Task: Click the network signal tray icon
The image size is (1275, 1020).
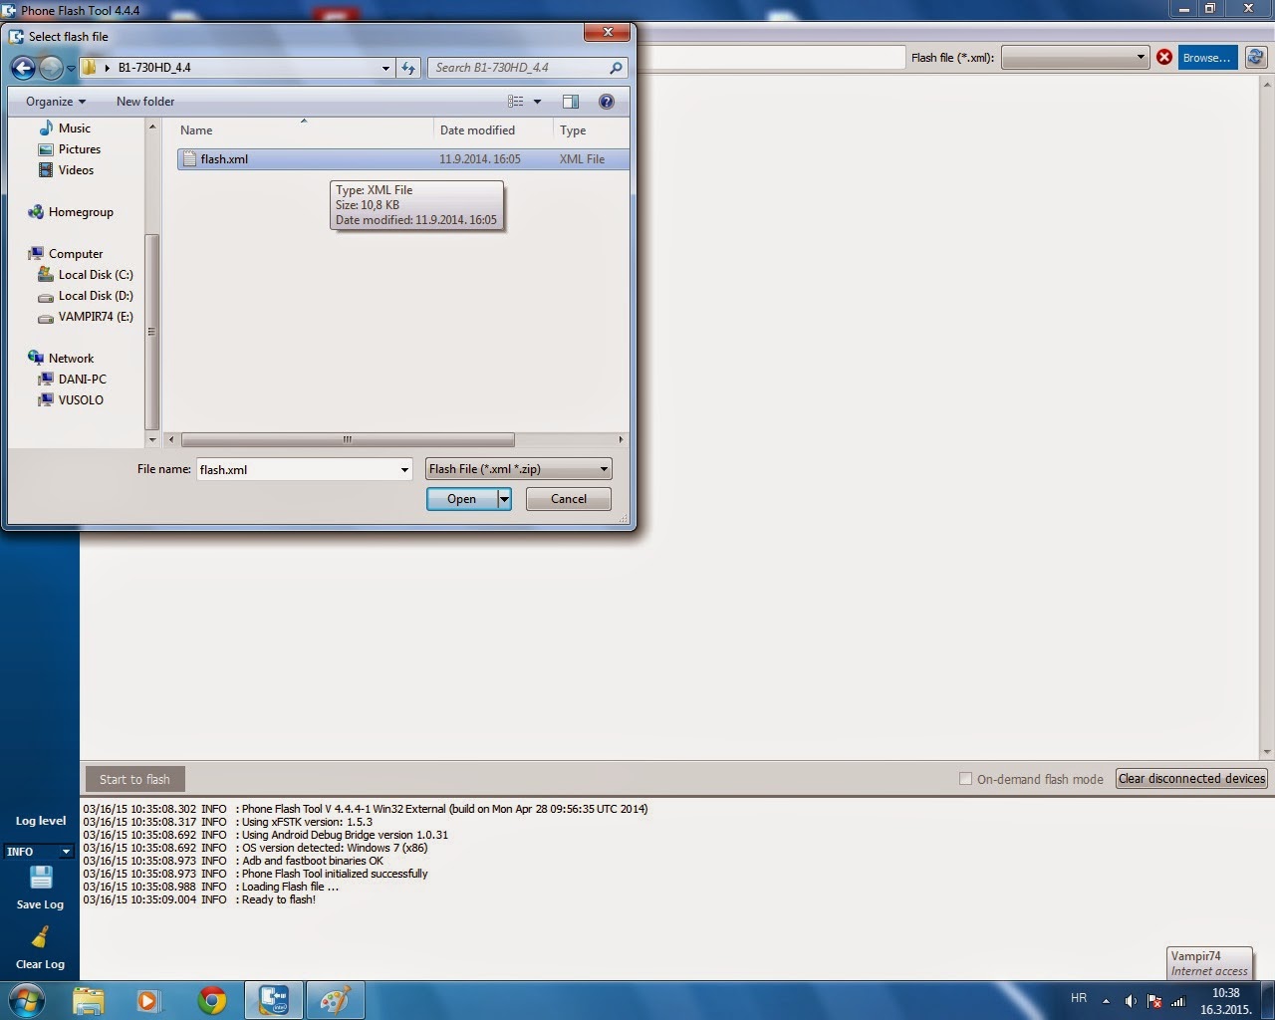Action: click(1179, 1001)
